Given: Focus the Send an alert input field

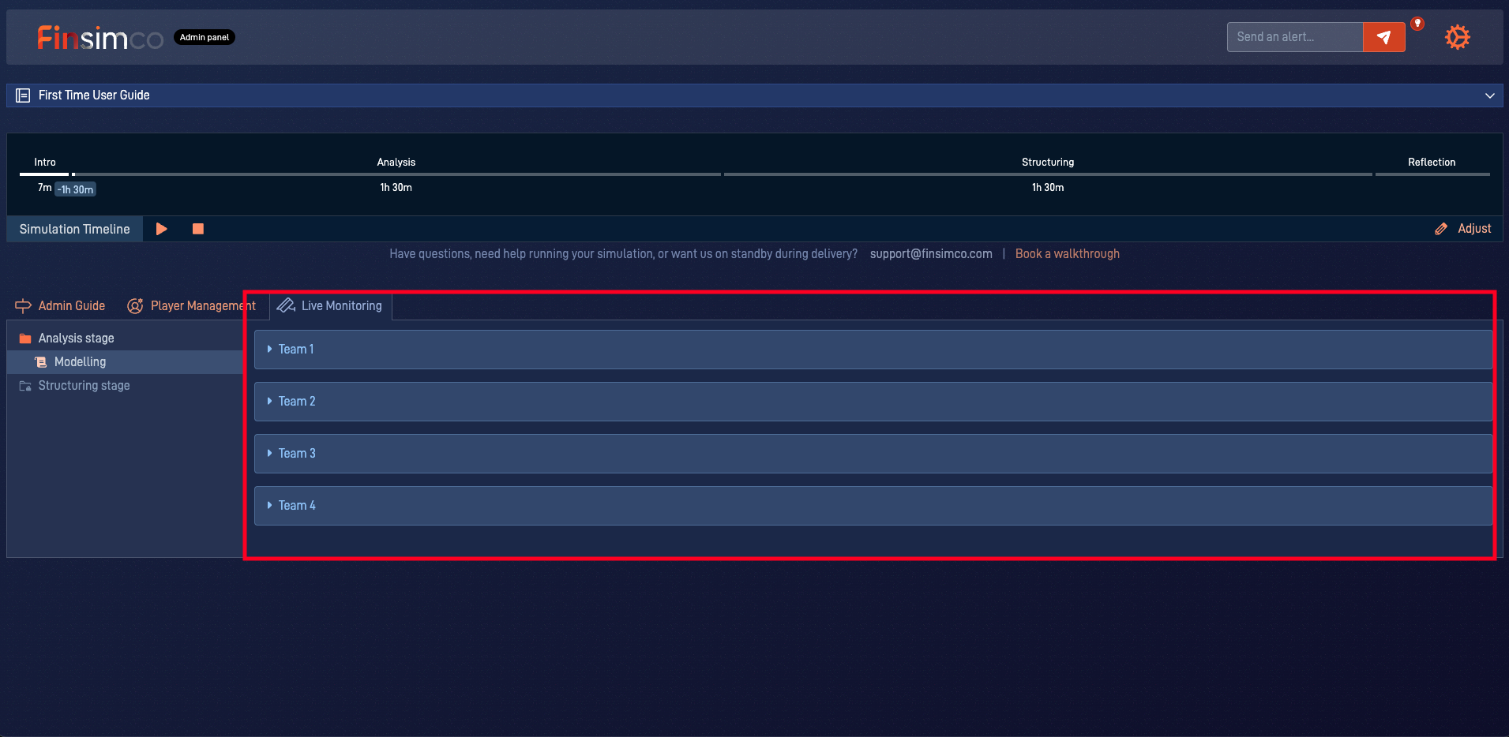Looking at the screenshot, I should point(1295,37).
